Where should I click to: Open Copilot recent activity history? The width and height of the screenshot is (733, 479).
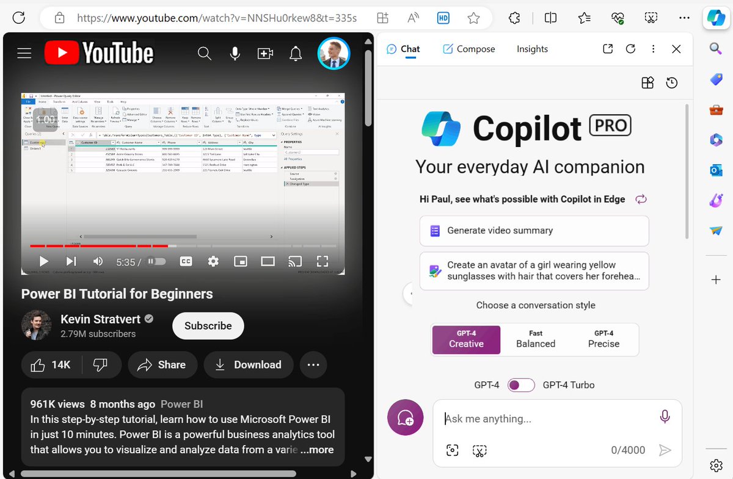(672, 83)
